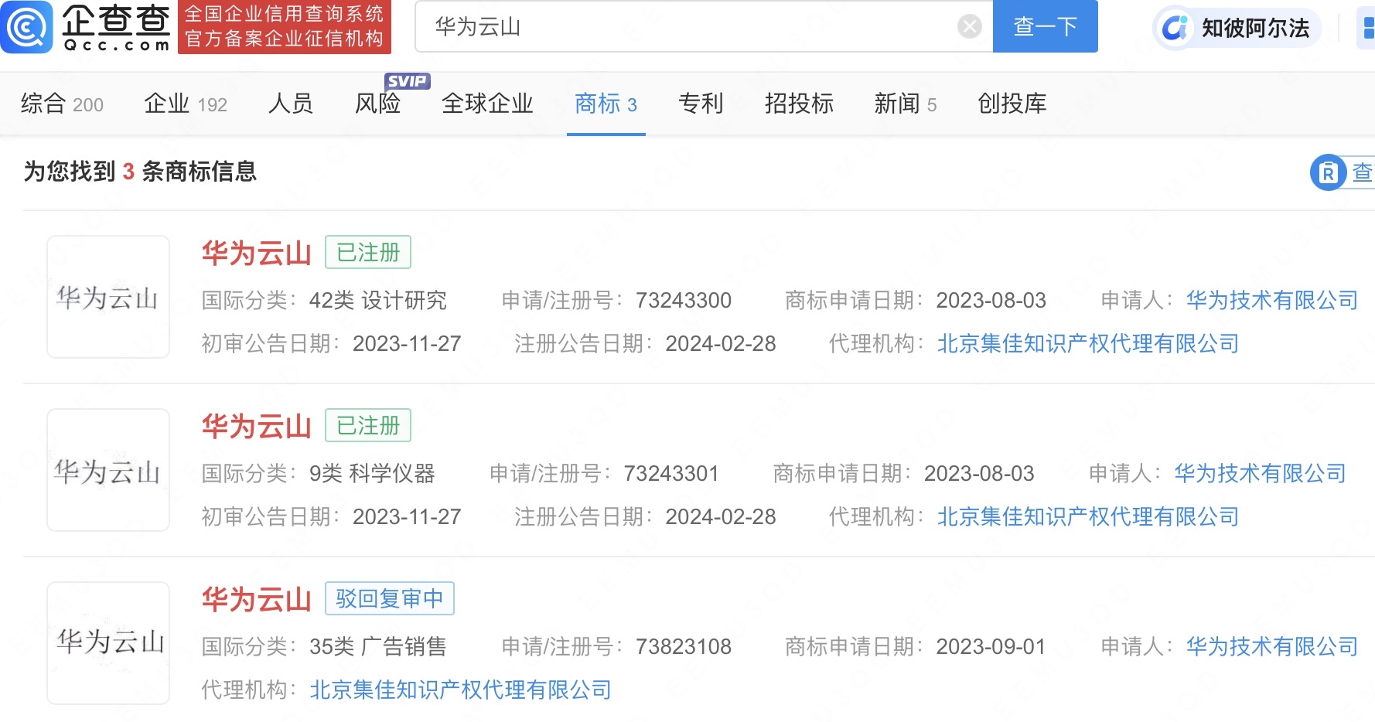Switch to the 企业 192 tab

coord(186,104)
